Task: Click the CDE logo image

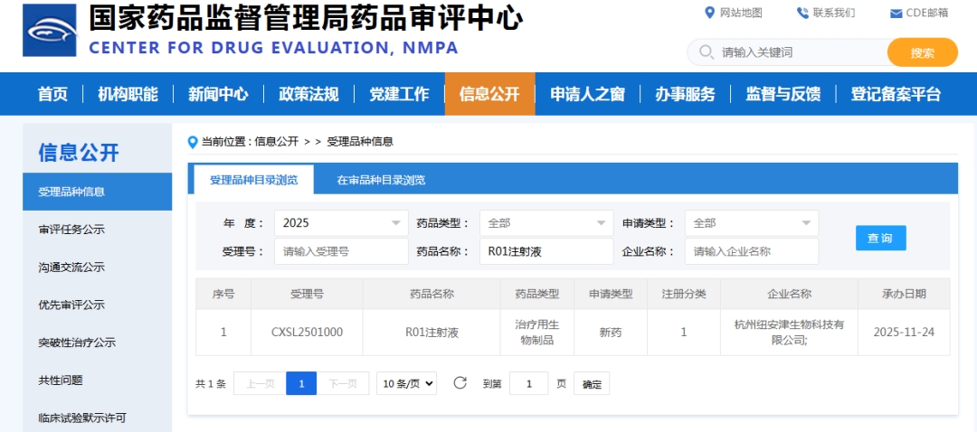Action: point(50,31)
